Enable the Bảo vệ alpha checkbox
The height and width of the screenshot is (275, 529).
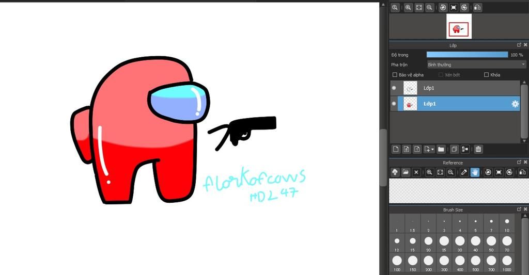395,75
